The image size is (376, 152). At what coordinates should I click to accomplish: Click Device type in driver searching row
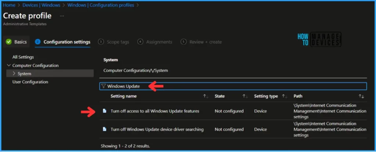pyautogui.click(x=260, y=129)
